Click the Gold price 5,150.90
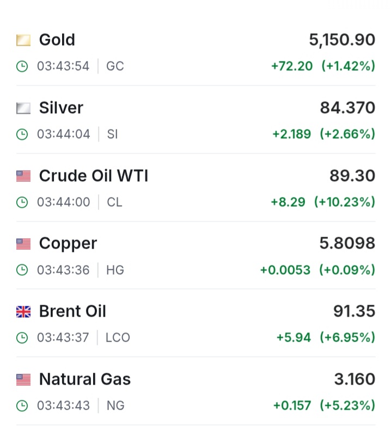Viewport: 390px width, 444px height. (342, 40)
